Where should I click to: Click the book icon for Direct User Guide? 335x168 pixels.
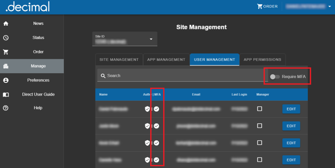coord(6,94)
